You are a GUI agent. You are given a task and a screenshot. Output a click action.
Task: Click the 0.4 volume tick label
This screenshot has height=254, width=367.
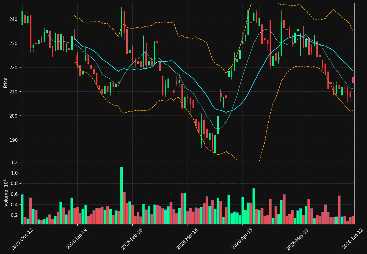pyautogui.click(x=15, y=205)
